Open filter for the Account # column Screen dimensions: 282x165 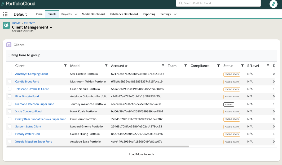tap(163, 66)
